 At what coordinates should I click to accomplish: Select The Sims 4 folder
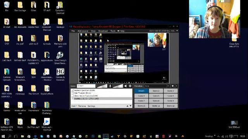pos(34,90)
